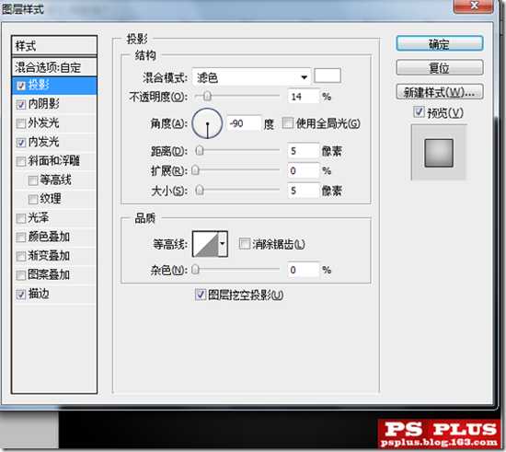This screenshot has height=452, width=506.
Task: Enable the 光泽 style checkbox
Action: pos(21,218)
